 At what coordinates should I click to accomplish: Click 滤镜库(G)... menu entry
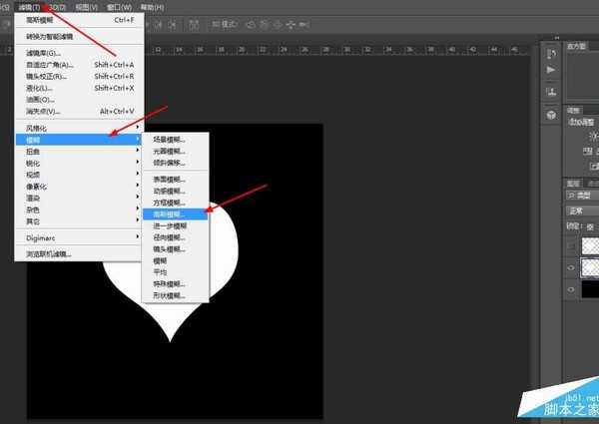[44, 53]
